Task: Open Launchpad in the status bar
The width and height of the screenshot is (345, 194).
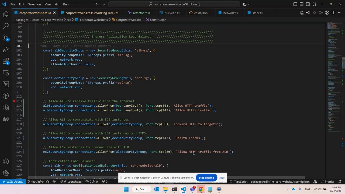Action: (x=71, y=182)
